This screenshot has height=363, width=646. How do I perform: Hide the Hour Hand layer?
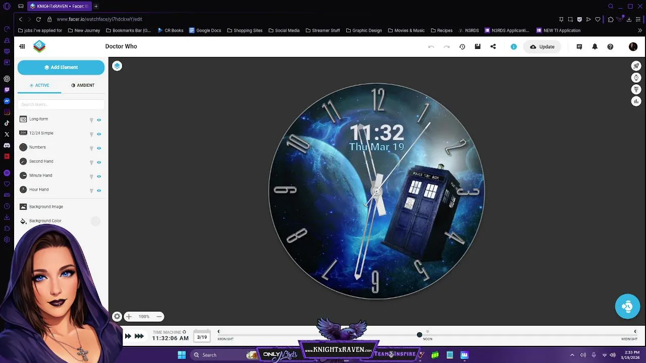click(99, 191)
